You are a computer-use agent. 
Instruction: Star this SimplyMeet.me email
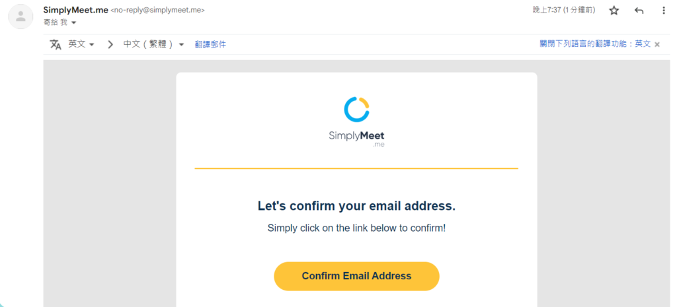(x=614, y=11)
